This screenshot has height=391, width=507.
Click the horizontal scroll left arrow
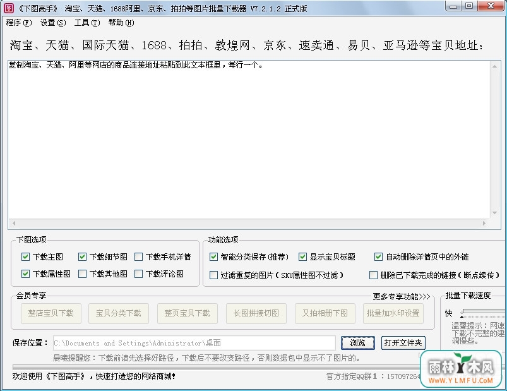coord(14,223)
